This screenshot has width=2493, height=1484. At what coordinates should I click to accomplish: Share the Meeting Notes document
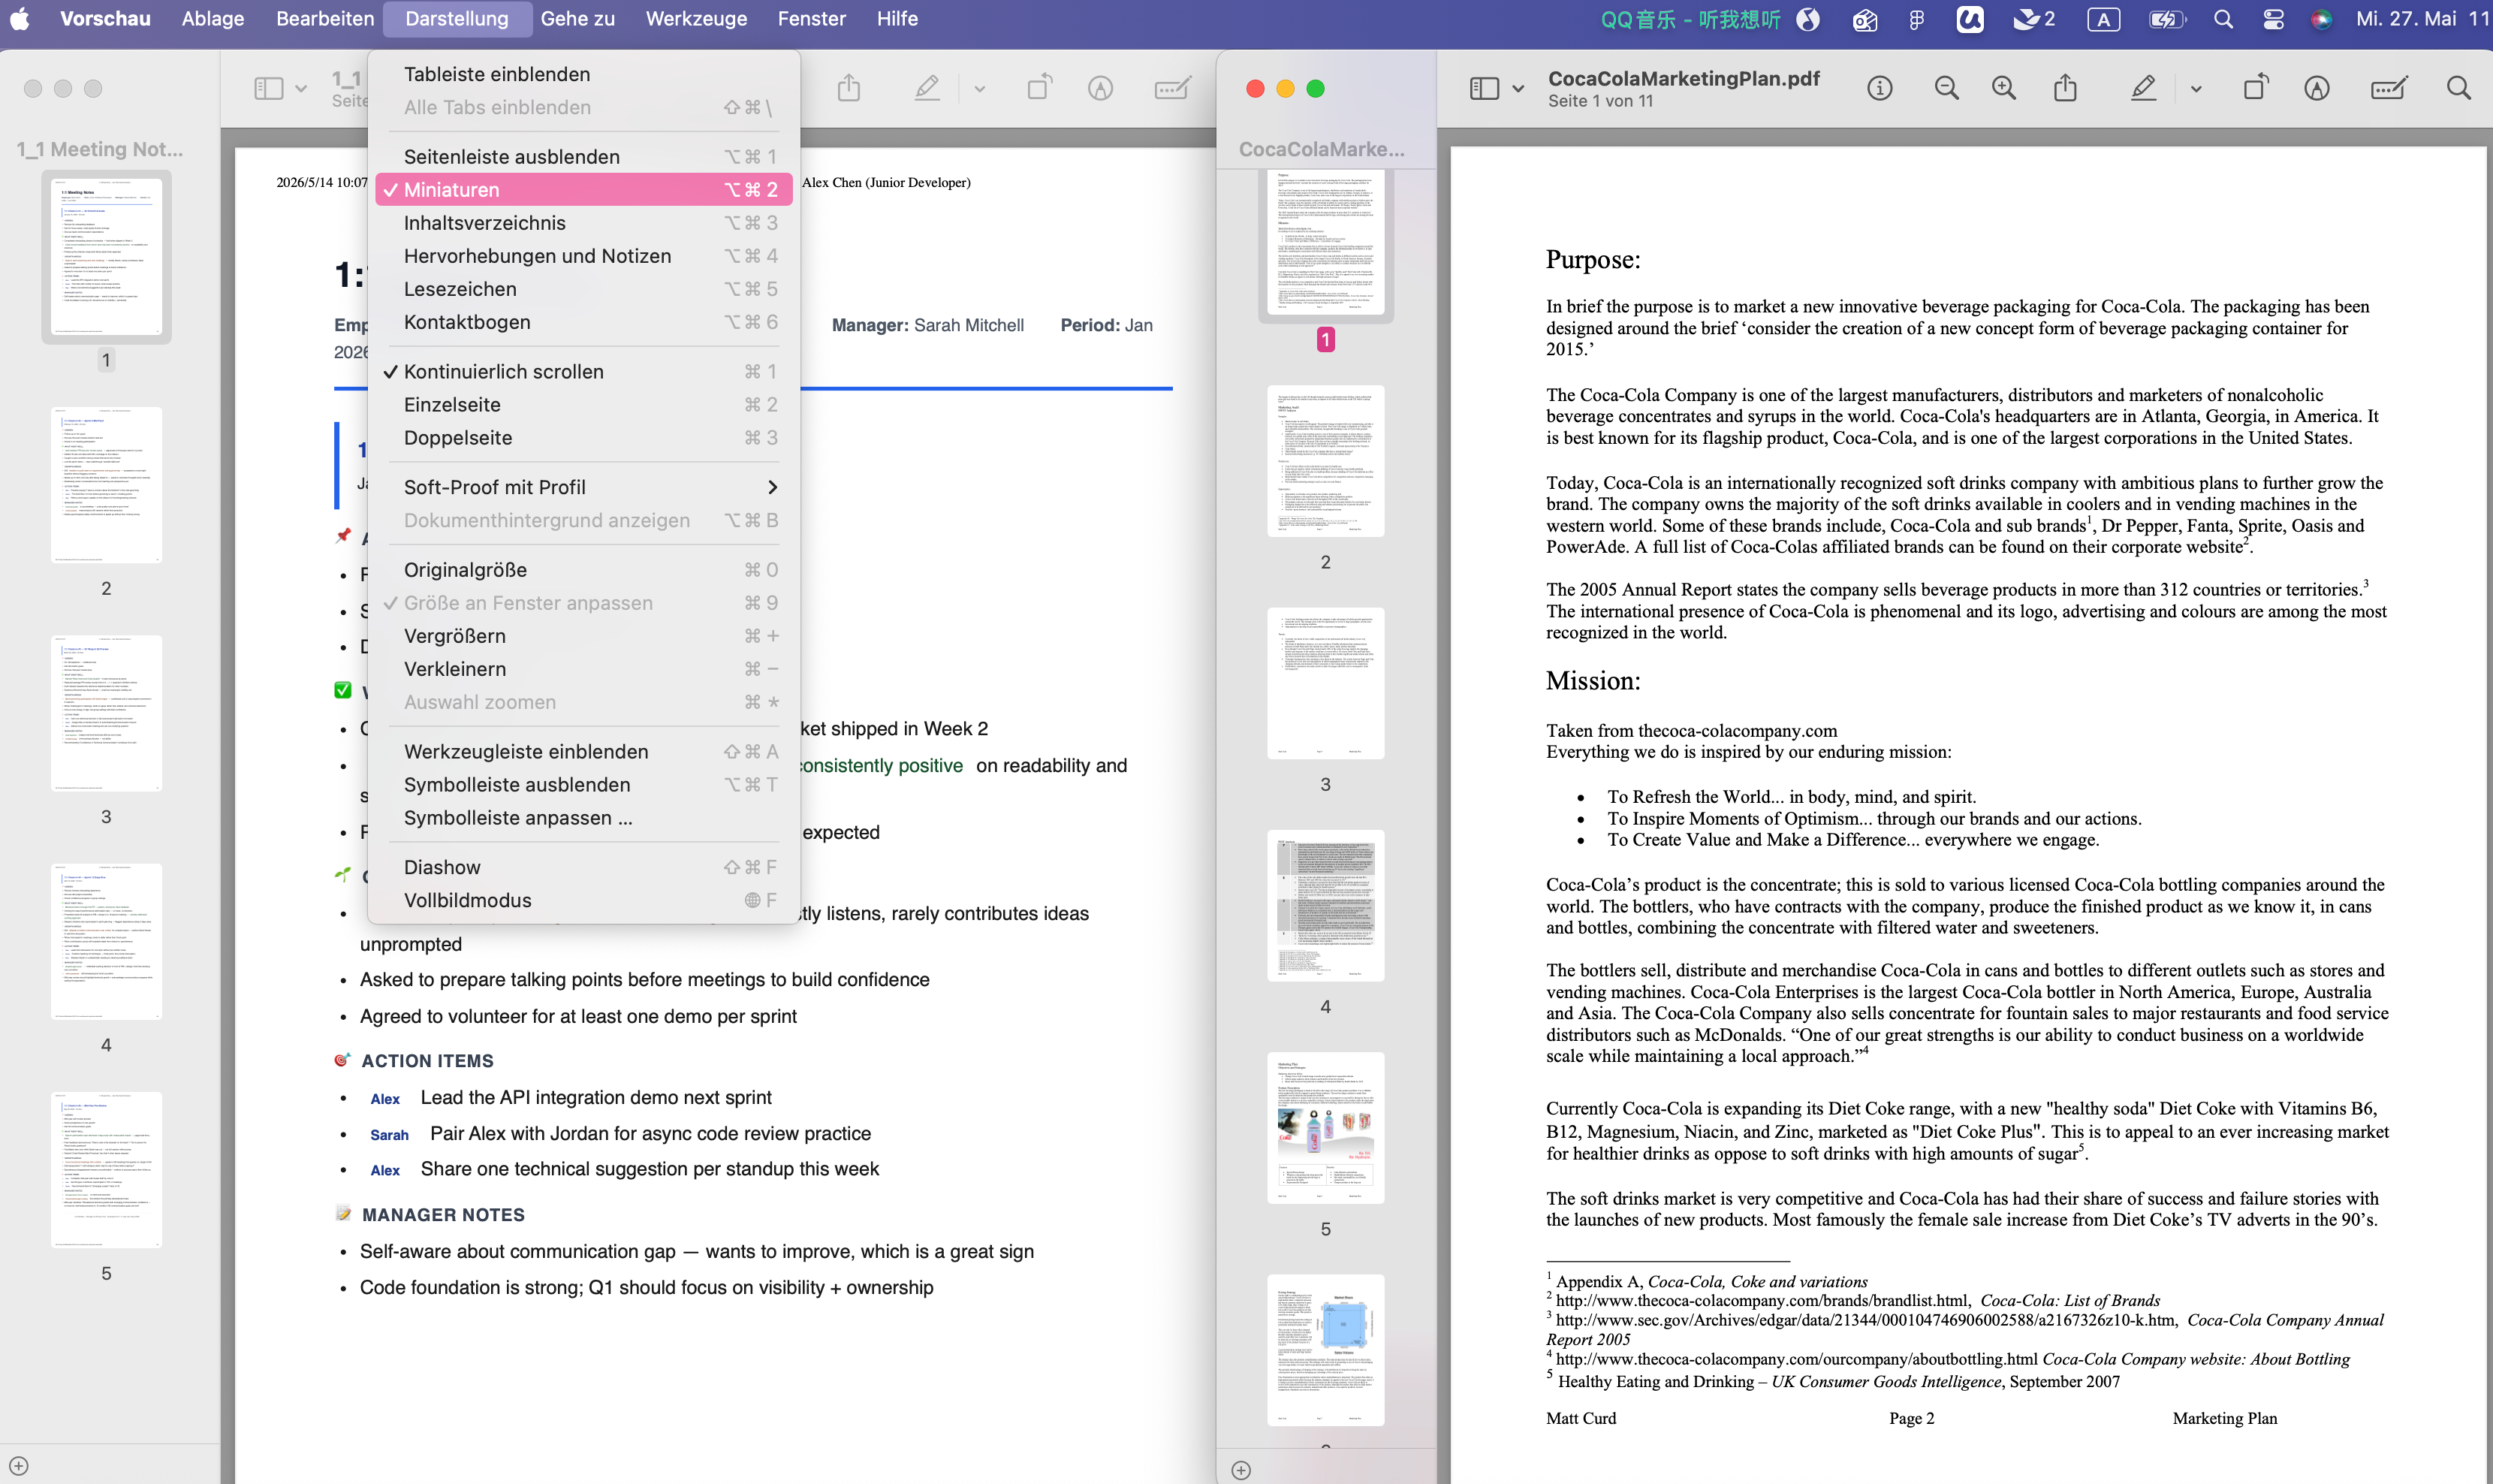849,89
